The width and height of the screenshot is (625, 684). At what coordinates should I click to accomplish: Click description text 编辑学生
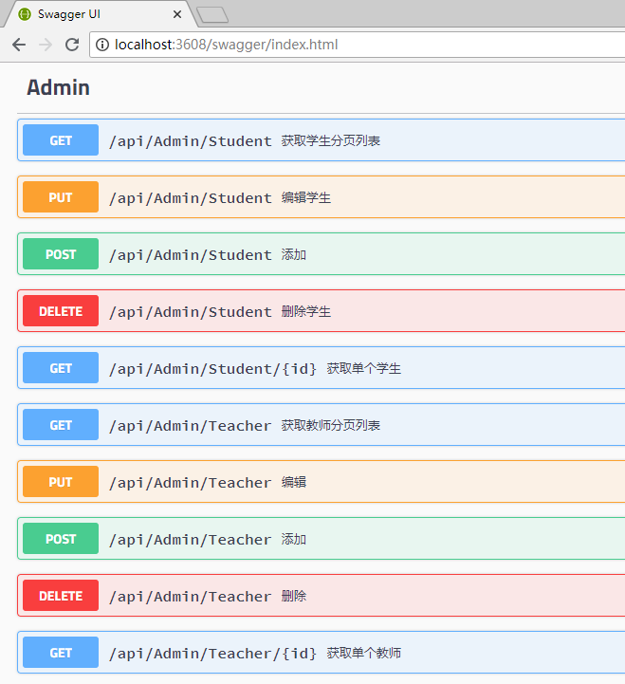click(x=306, y=197)
